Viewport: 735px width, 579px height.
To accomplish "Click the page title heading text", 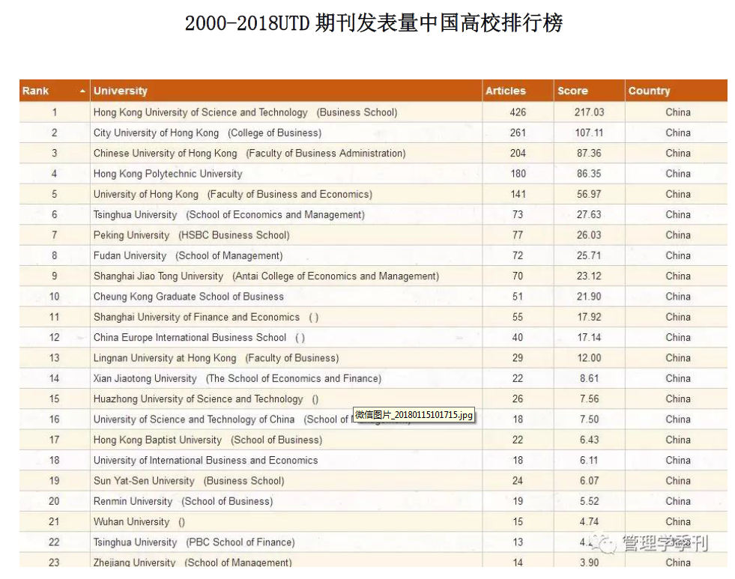I will coord(373,24).
